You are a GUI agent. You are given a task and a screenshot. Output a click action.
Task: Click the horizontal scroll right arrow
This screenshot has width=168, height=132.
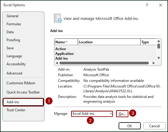tap(154, 63)
